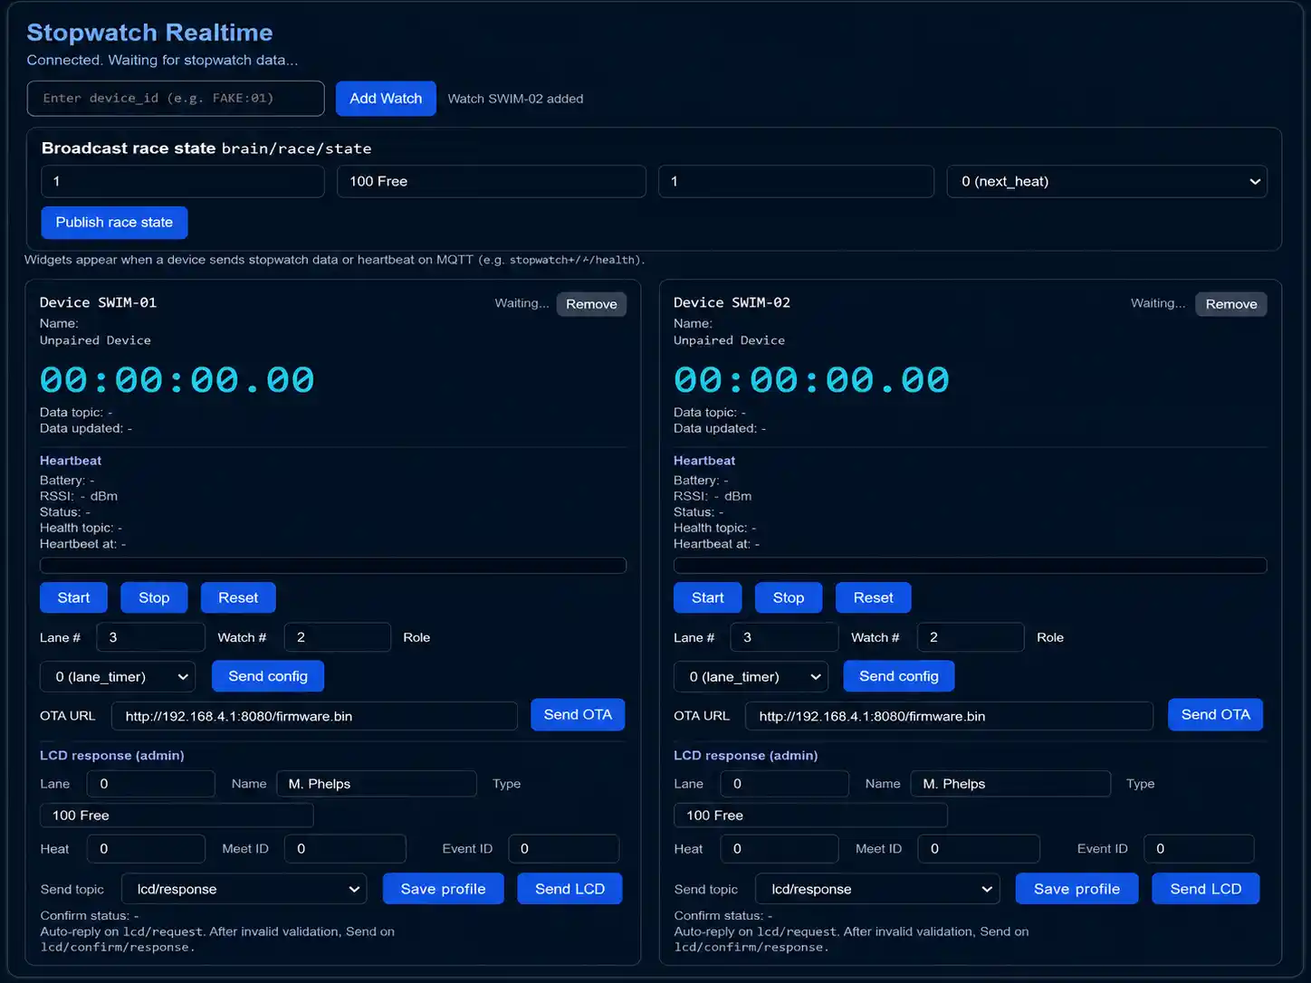The height and width of the screenshot is (983, 1311).
Task: Open SWIM-02 role dropdown 0 (lane_timer)
Action: pyautogui.click(x=751, y=676)
